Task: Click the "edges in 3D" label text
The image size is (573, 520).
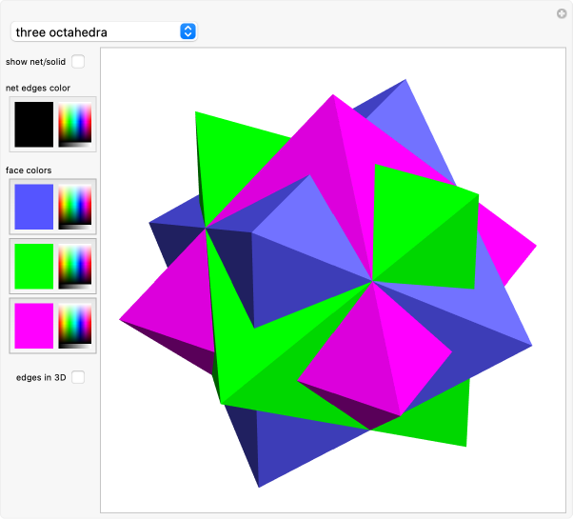Action: 41,377
